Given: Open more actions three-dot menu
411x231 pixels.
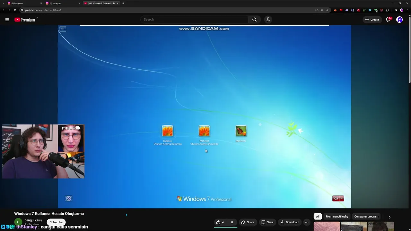Looking at the screenshot, I should pyautogui.click(x=307, y=222).
